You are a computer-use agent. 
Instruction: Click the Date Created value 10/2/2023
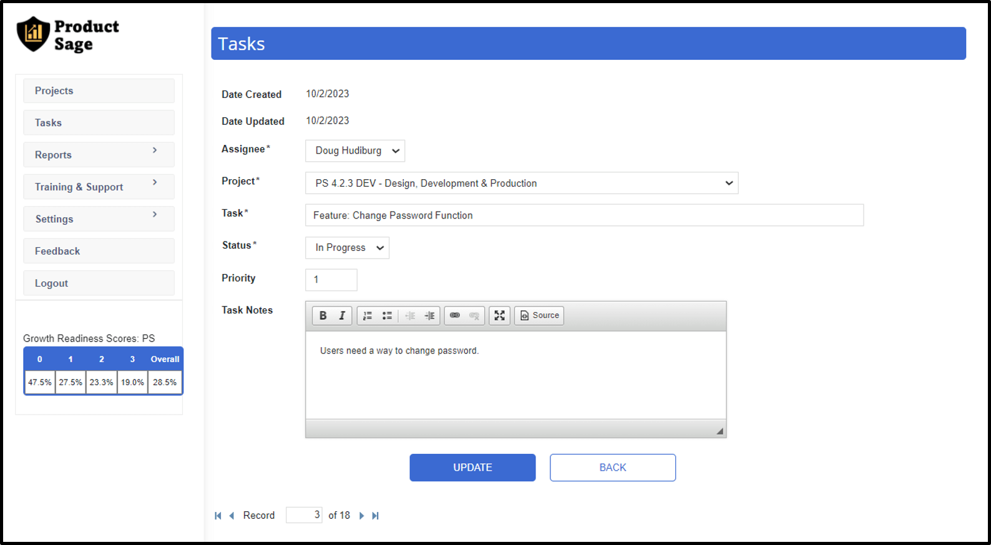(x=328, y=94)
